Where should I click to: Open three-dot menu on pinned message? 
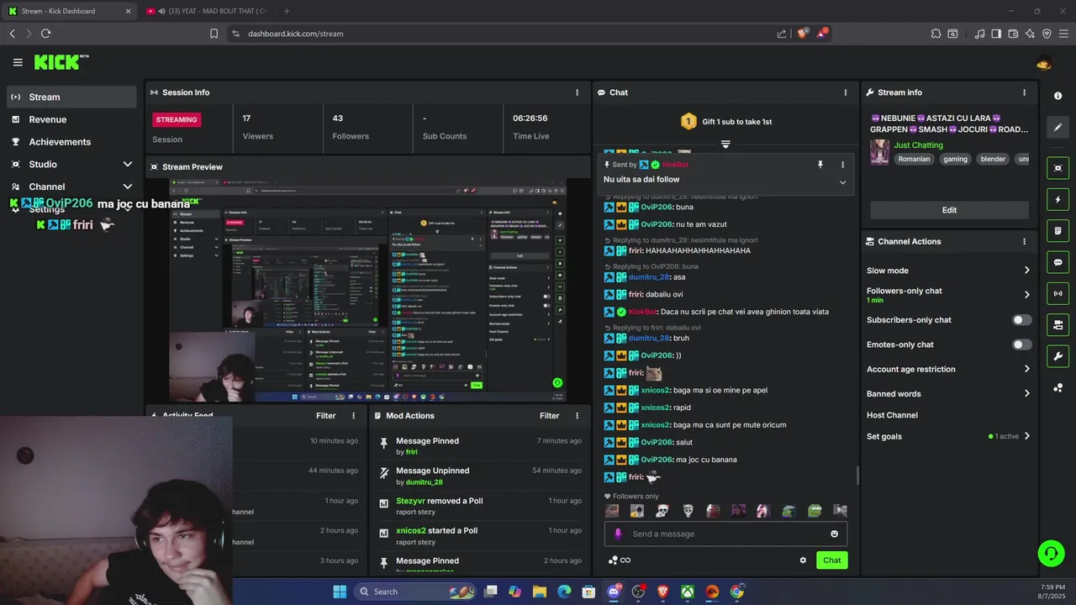[842, 165]
